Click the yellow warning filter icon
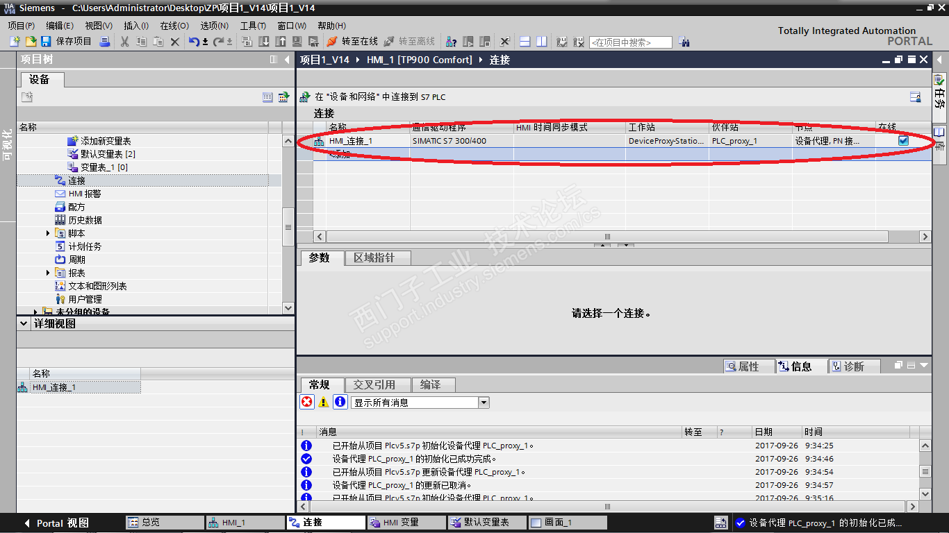Viewport: 949px width, 533px height. coord(324,402)
